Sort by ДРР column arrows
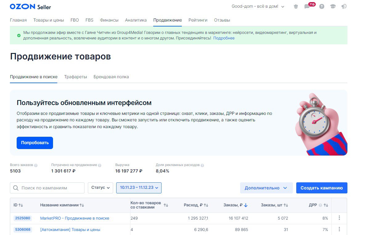The image size is (365, 235). click(326, 205)
